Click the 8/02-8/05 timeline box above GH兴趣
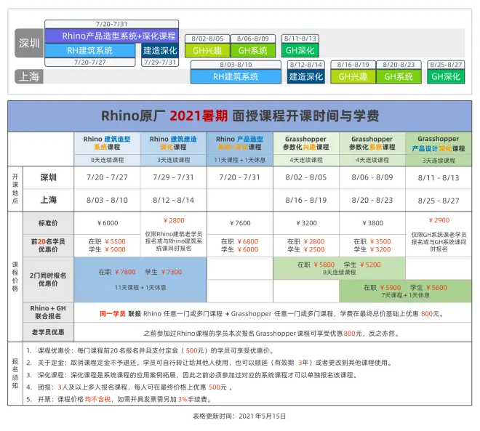480x431 pixels. [x=207, y=39]
